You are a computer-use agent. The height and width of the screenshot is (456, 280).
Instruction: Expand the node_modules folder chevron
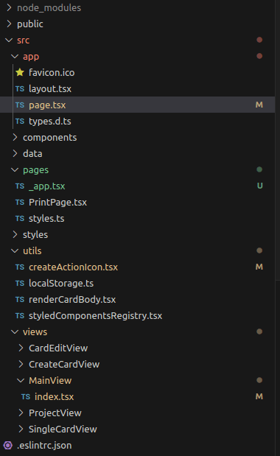coord(9,7)
